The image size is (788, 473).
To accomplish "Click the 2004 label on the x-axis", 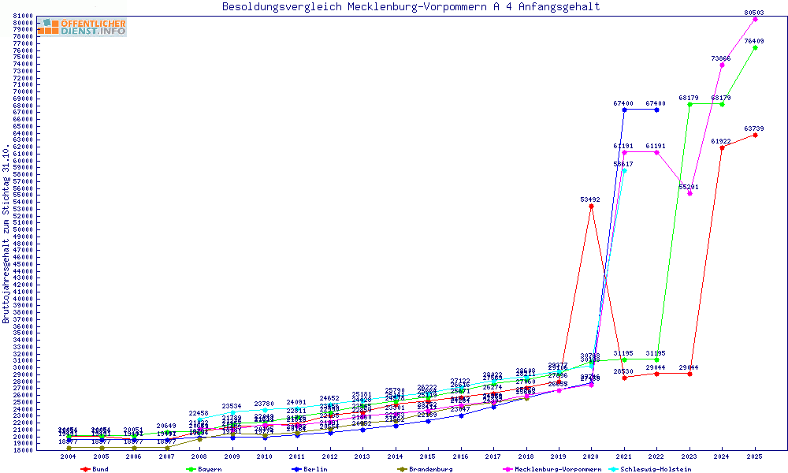I will (69, 456).
